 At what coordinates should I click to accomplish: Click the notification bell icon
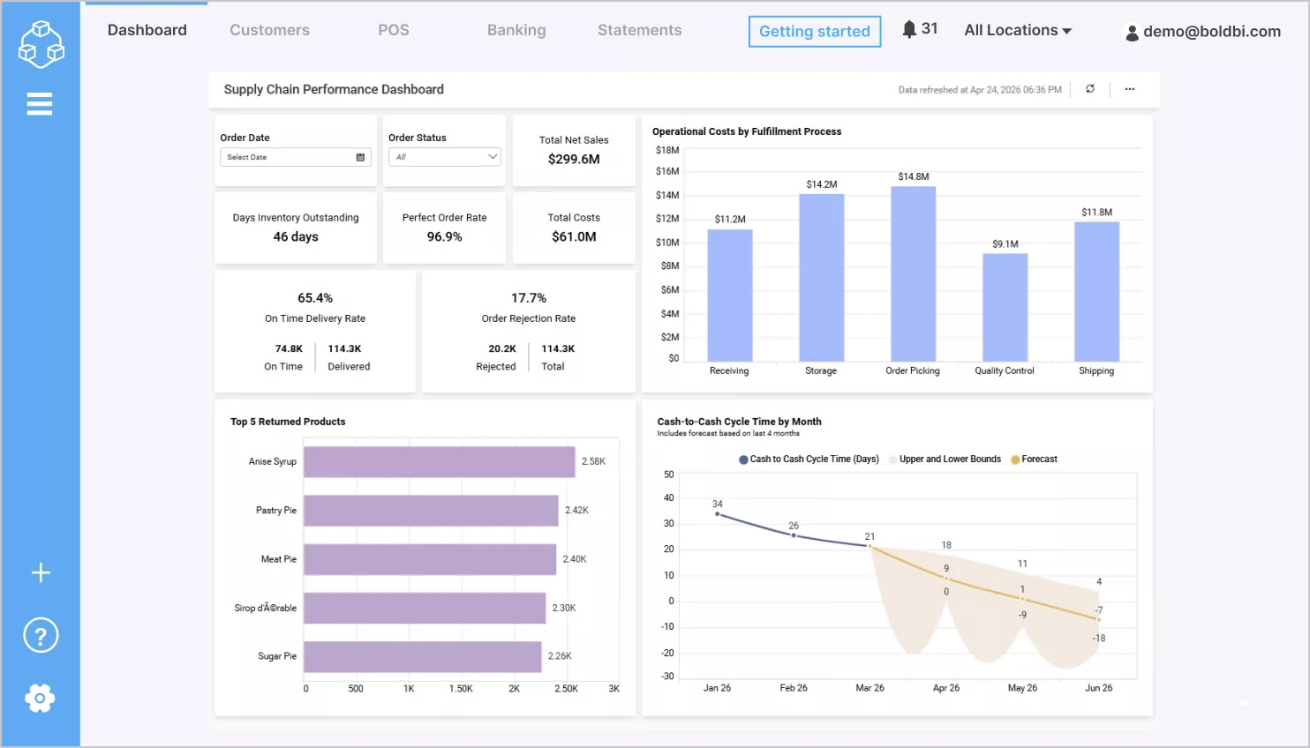coord(909,29)
